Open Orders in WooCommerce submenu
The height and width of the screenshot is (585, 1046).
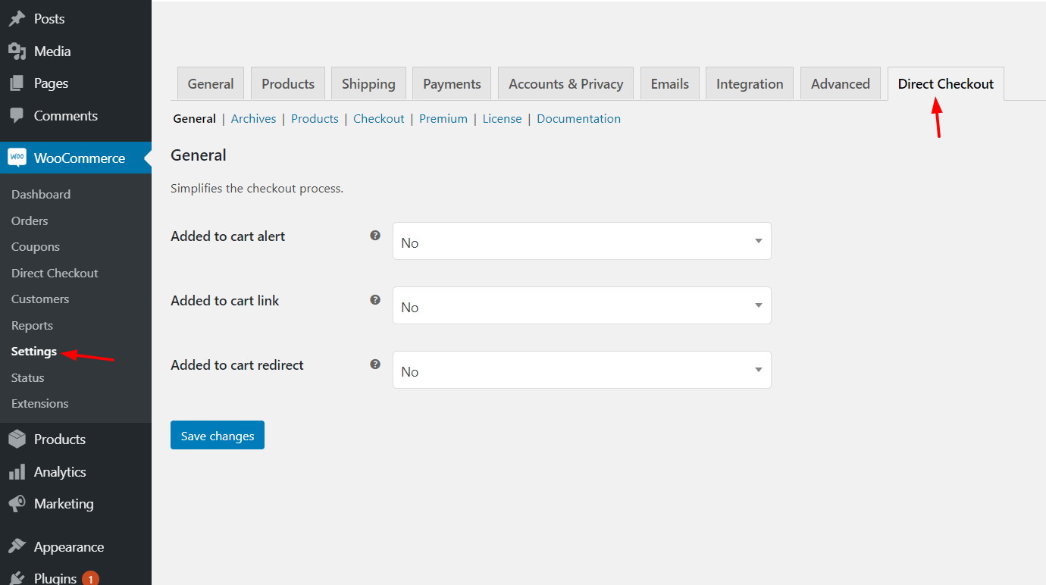pyautogui.click(x=30, y=221)
